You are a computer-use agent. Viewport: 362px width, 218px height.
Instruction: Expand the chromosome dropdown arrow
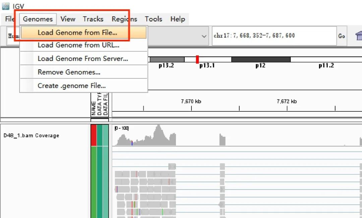(204, 36)
